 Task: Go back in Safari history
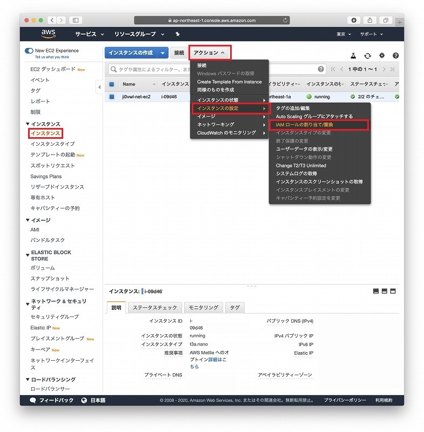click(52, 20)
